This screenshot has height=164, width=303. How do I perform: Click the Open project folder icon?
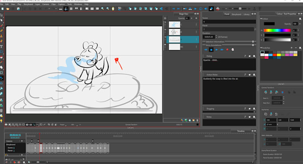click(8, 9)
